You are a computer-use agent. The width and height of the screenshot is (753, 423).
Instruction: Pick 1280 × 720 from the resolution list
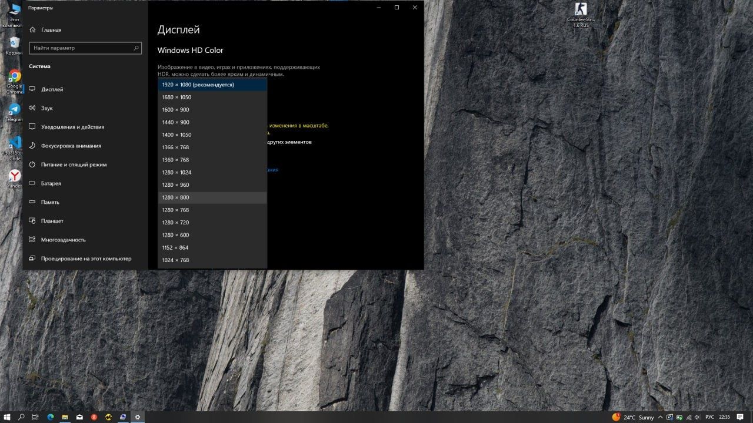[212, 223]
